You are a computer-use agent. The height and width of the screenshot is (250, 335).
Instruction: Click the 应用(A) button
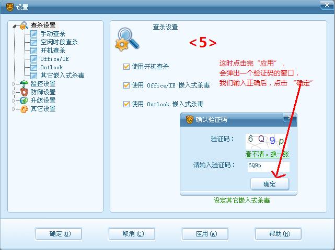pyautogui.click(x=205, y=234)
